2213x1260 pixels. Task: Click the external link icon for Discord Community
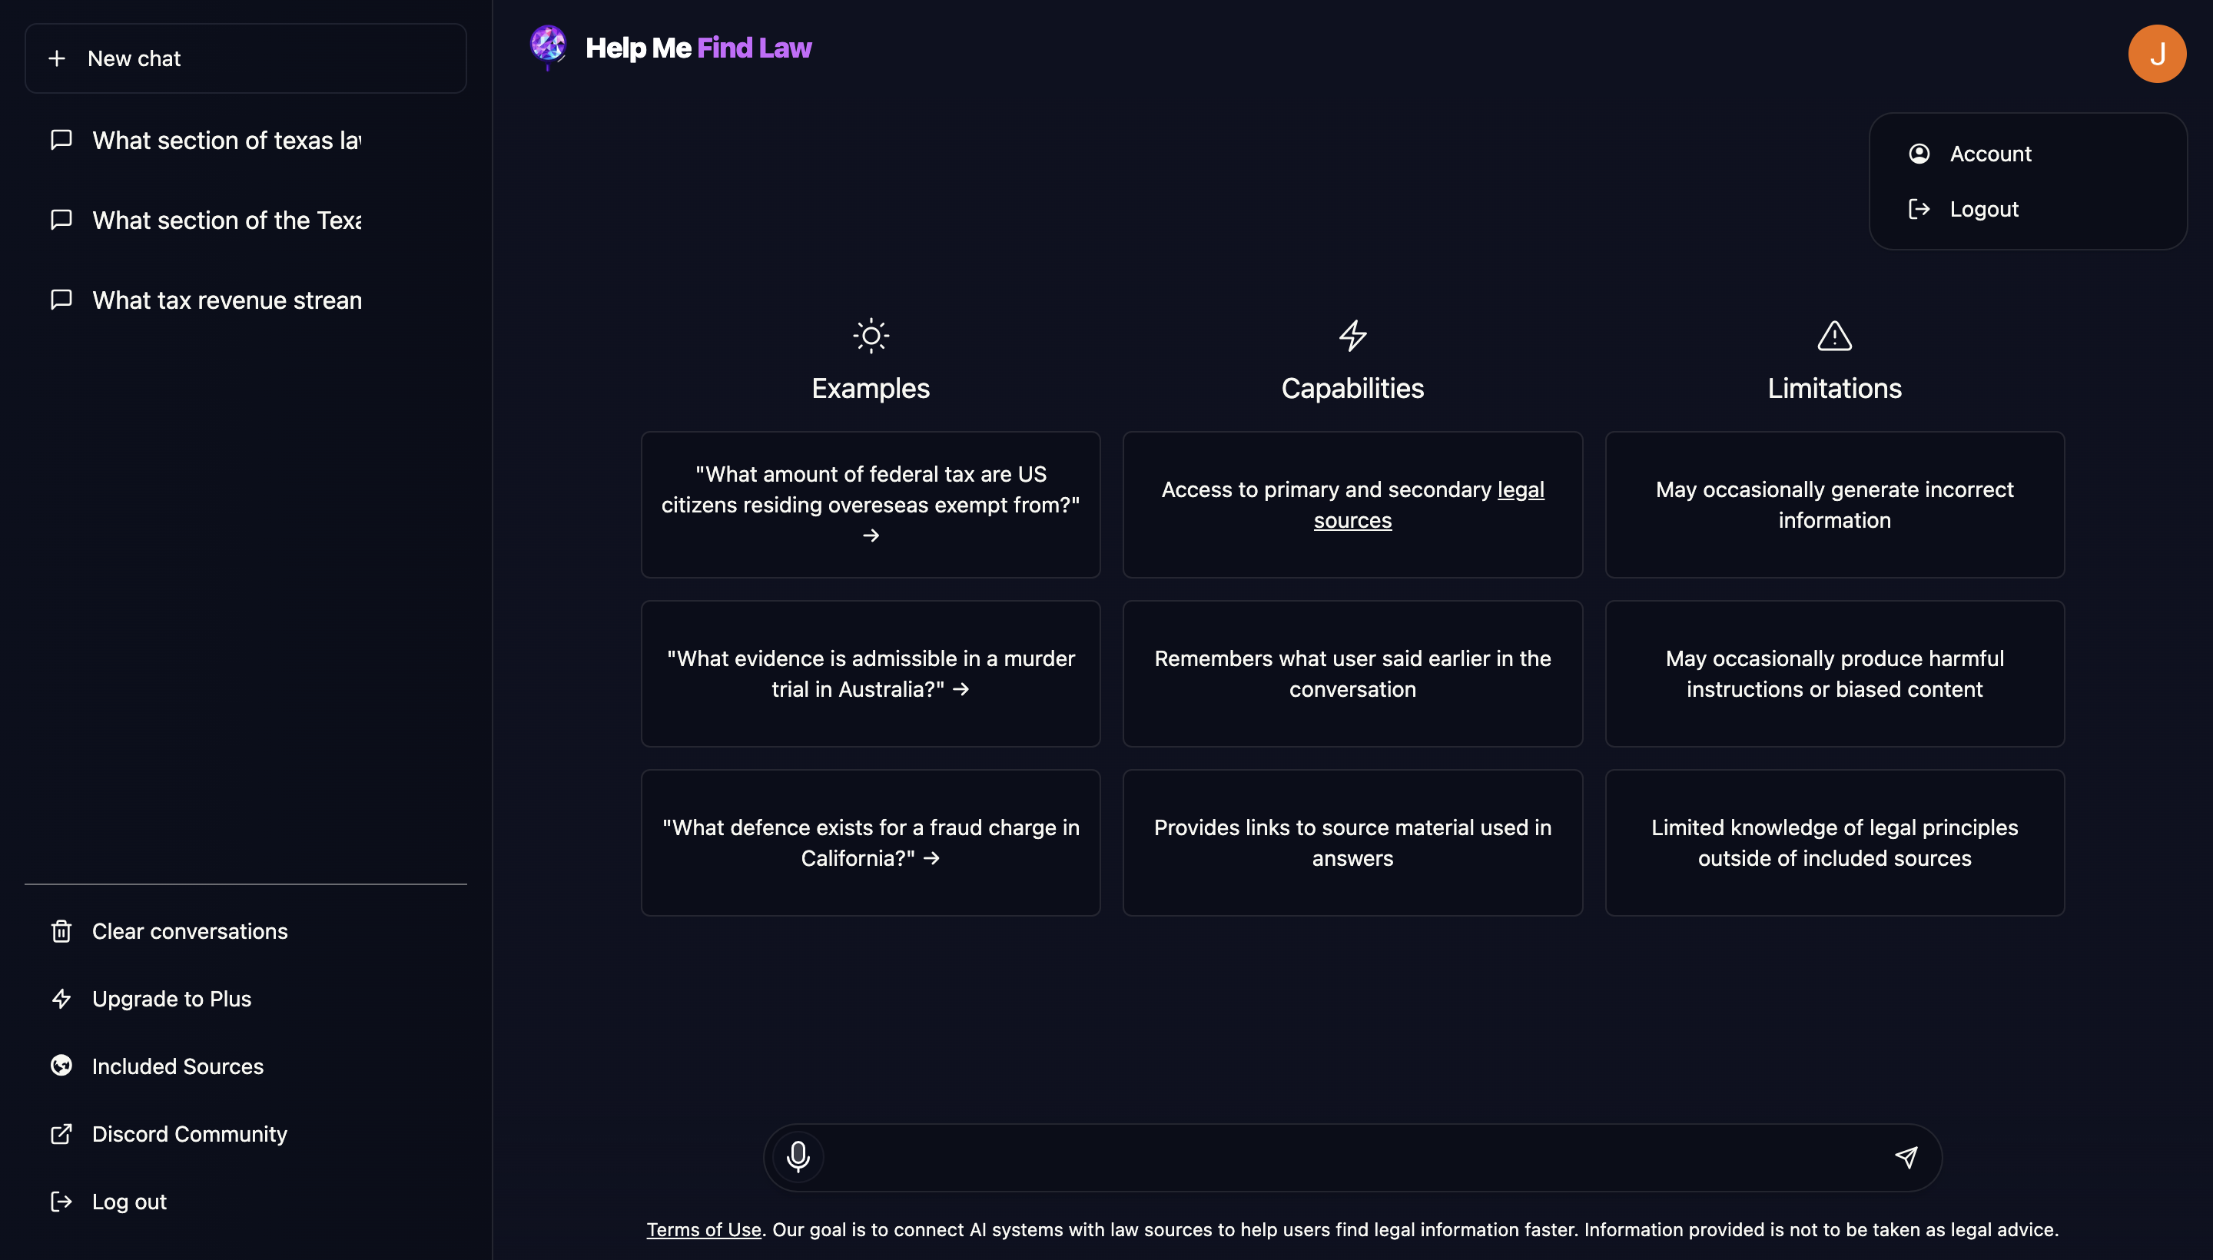coord(61,1134)
